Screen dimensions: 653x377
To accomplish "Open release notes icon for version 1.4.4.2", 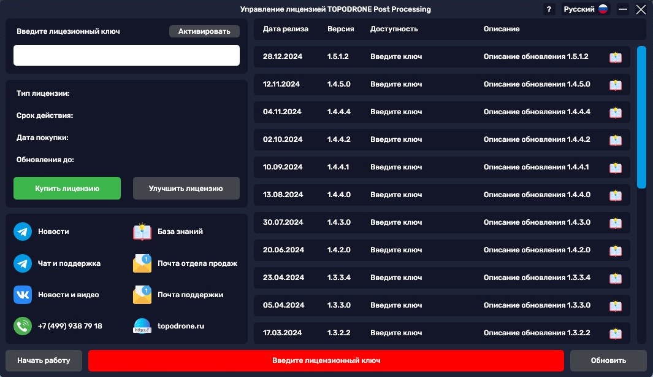I will point(616,140).
